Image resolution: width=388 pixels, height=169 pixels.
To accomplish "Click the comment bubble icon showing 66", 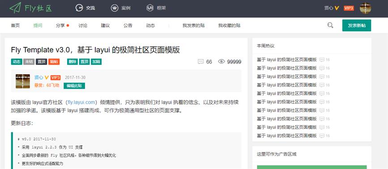I will click(200, 62).
